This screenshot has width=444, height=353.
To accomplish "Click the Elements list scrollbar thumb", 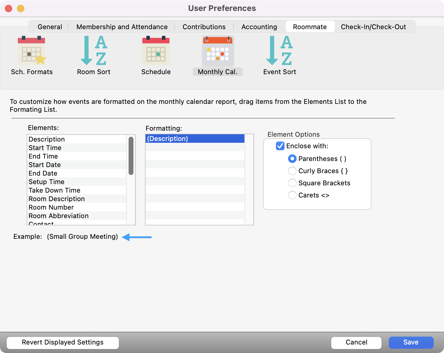I will click(131, 156).
